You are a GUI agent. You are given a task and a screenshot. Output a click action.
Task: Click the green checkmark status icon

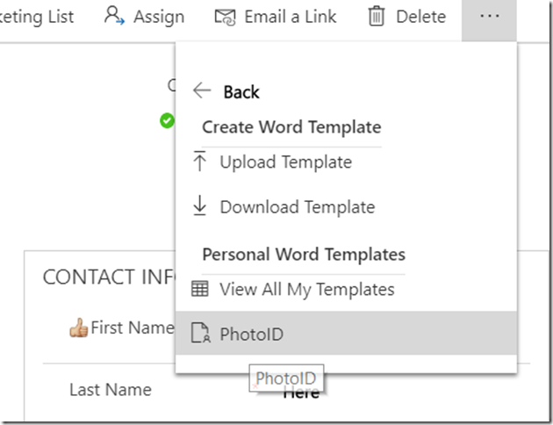click(167, 120)
